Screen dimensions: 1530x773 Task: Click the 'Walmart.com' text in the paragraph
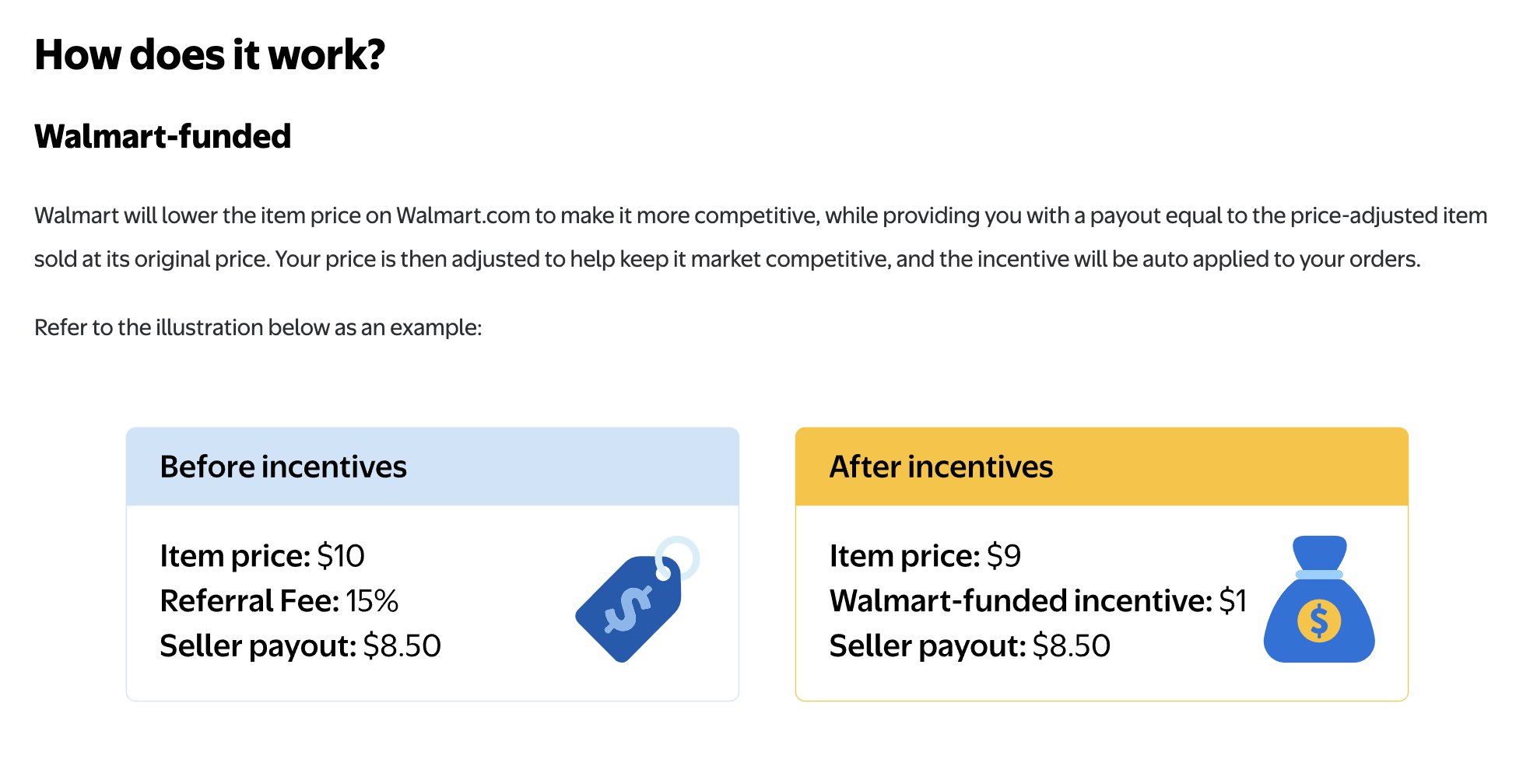463,215
